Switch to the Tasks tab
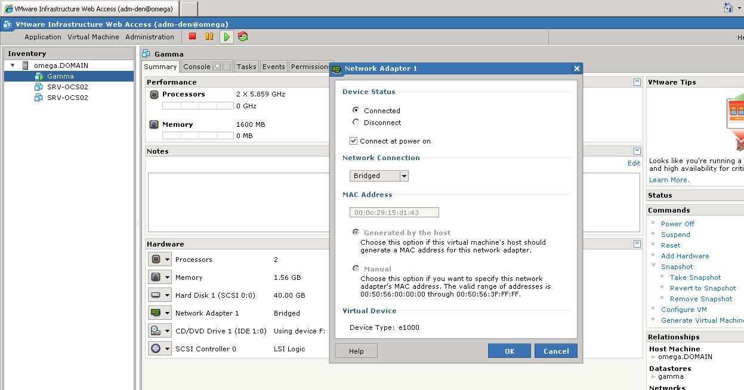The height and width of the screenshot is (390, 744). [246, 67]
